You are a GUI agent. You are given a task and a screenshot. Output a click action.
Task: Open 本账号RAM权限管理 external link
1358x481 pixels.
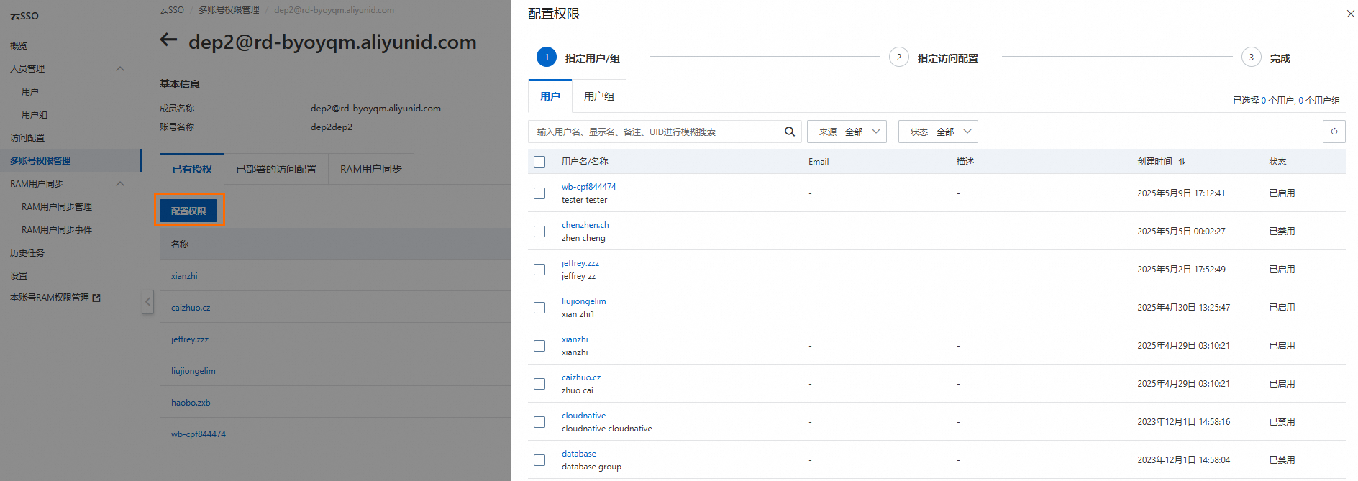pos(55,298)
